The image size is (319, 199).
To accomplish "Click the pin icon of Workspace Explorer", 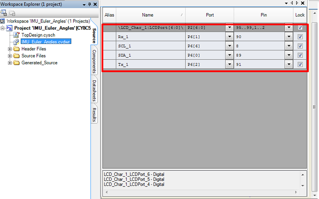I will 89,4.
